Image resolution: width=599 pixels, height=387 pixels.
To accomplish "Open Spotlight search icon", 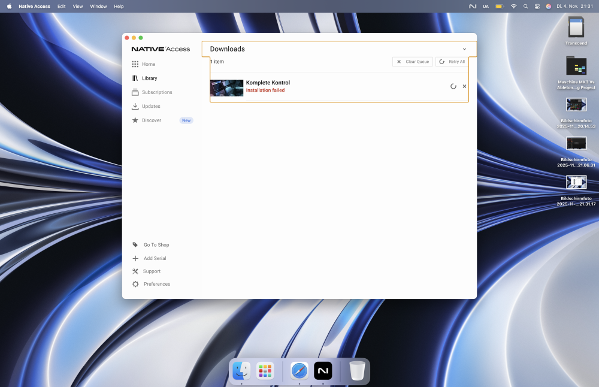I will click(526, 6).
